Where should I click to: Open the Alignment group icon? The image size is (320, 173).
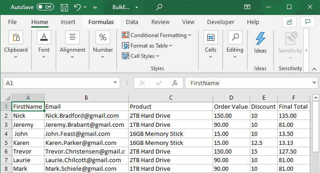point(73,37)
